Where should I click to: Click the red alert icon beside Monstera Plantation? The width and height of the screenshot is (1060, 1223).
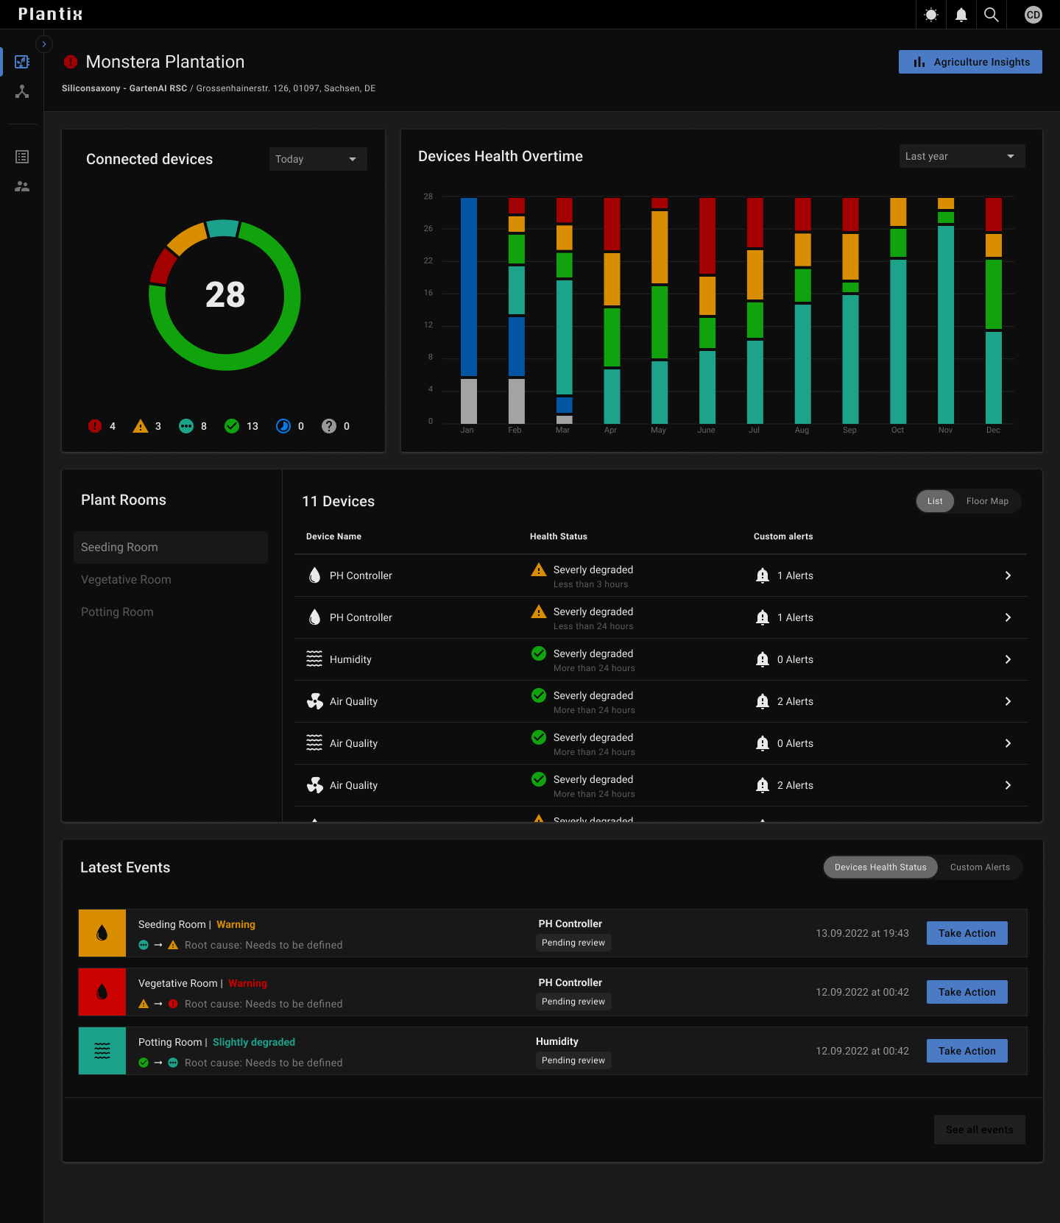point(71,62)
